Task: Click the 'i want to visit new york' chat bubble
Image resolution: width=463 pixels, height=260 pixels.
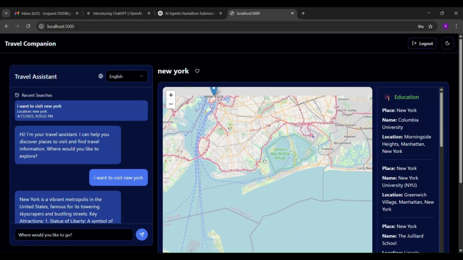Action: [x=119, y=177]
